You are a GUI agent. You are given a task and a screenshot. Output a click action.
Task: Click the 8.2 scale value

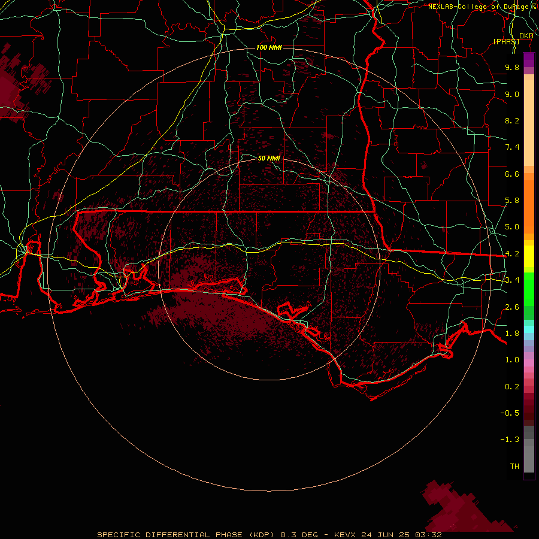[512, 120]
